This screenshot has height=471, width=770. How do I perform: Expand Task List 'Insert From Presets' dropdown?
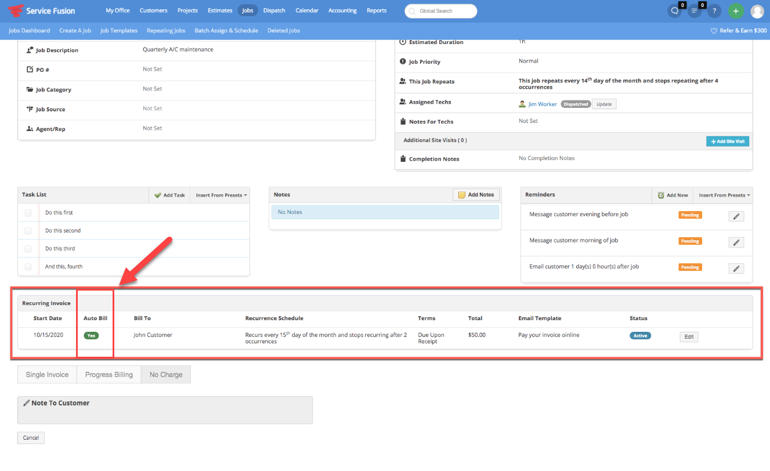(221, 195)
